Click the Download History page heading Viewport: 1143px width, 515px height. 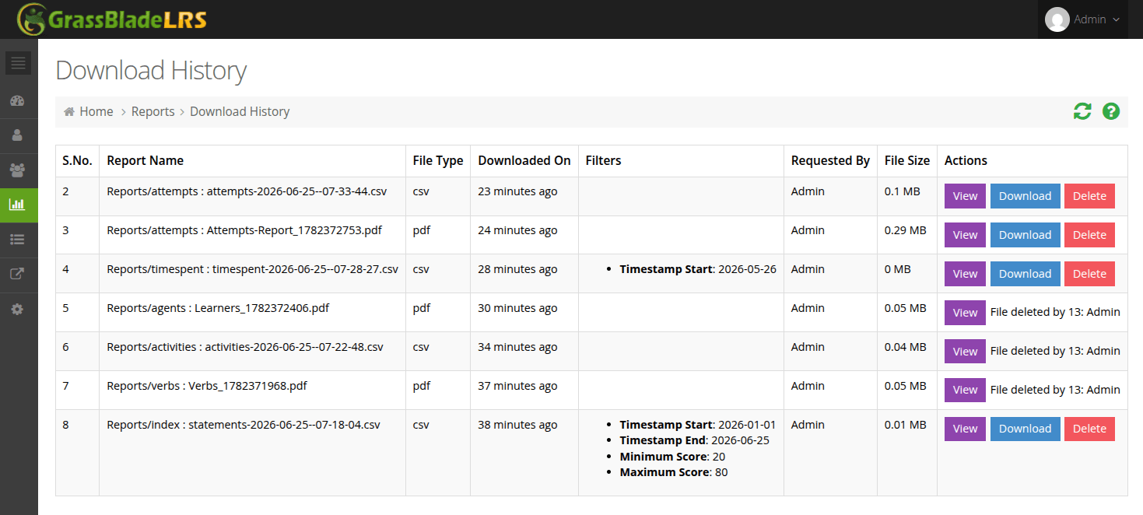point(151,70)
